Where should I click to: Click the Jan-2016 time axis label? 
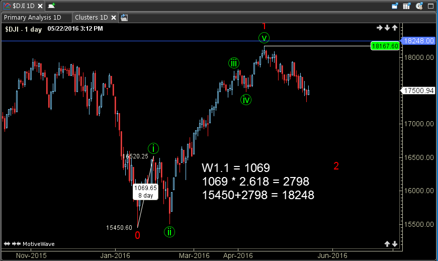115,255
